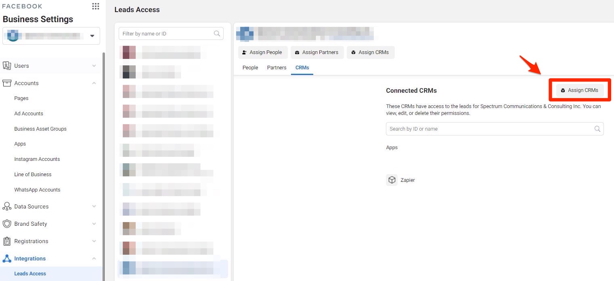Open the Facebook apps grid menu
614x281 pixels.
pos(95,6)
